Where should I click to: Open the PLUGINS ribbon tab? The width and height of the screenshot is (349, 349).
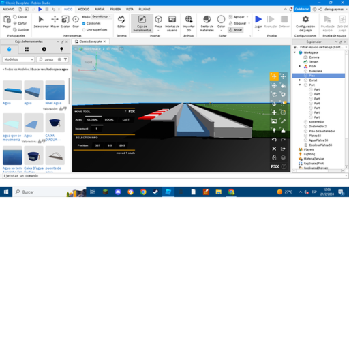click(x=145, y=10)
